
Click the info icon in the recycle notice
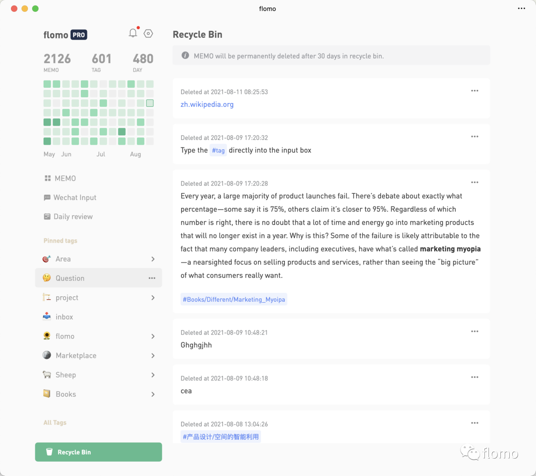tap(185, 56)
